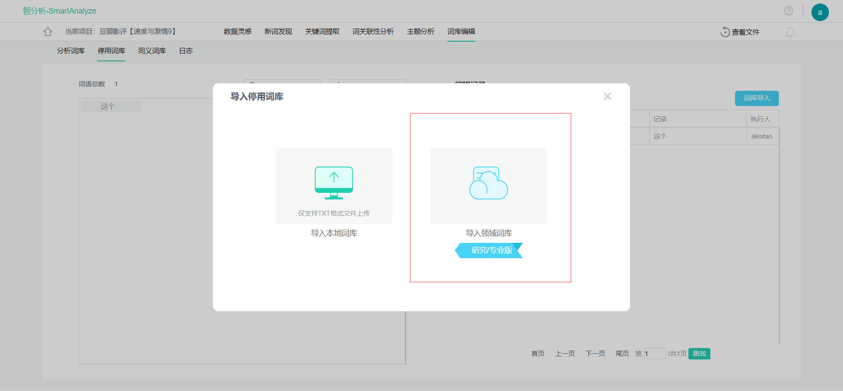This screenshot has height=391, width=843.
Task: Click the 智分析-SmartAnalyze logo text
Action: pos(59,11)
